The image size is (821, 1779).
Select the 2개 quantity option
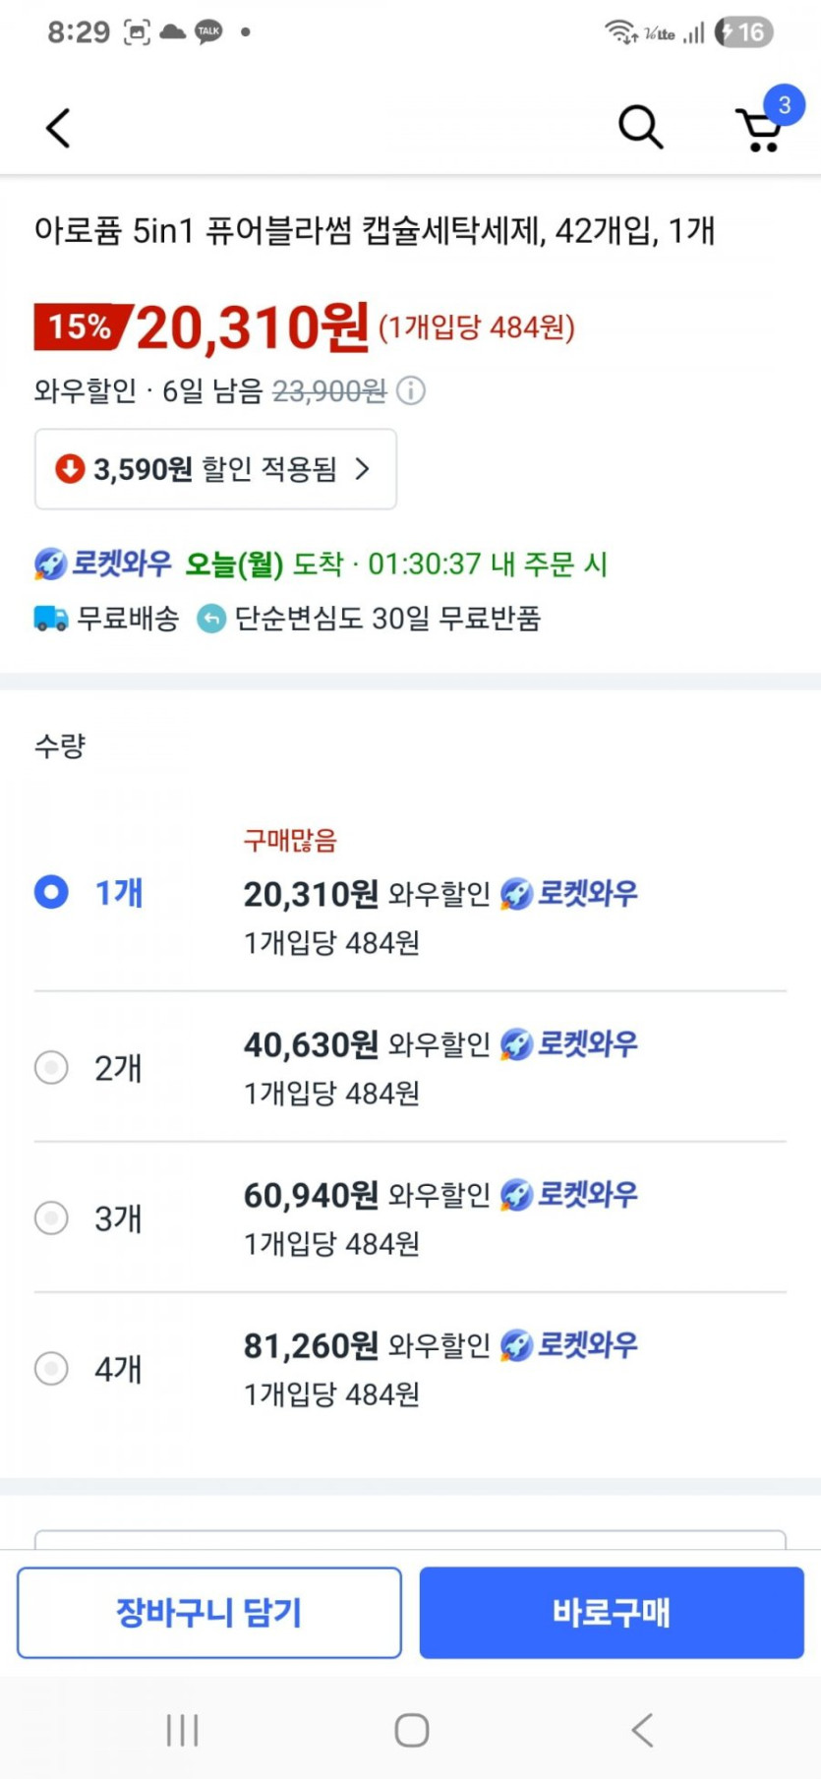pos(52,1067)
